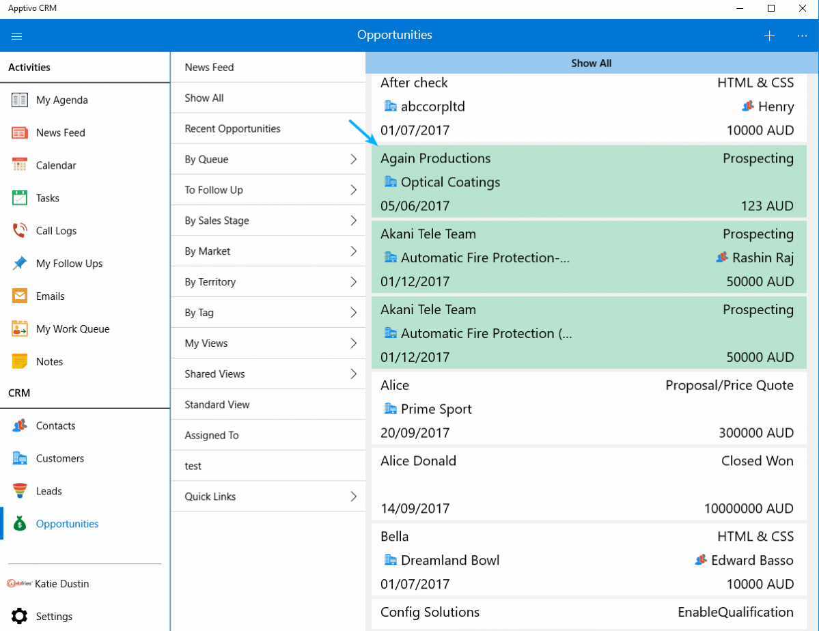The width and height of the screenshot is (819, 631).
Task: Select the Notes sticky icon
Action: tap(20, 361)
